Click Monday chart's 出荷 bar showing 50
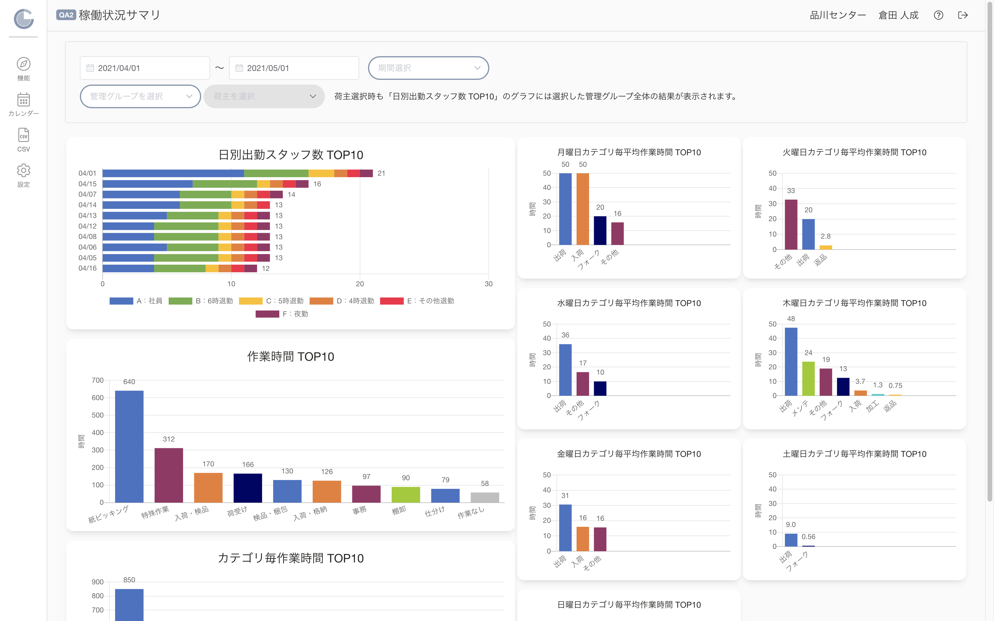The height and width of the screenshot is (621, 994). click(x=565, y=209)
